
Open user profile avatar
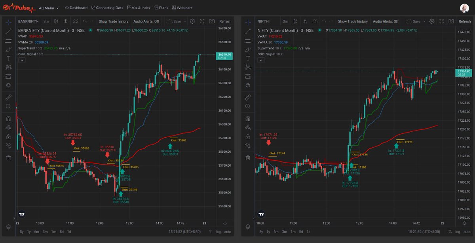465,8
